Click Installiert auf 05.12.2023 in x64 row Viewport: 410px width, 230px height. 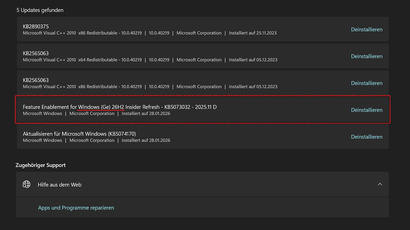click(253, 60)
